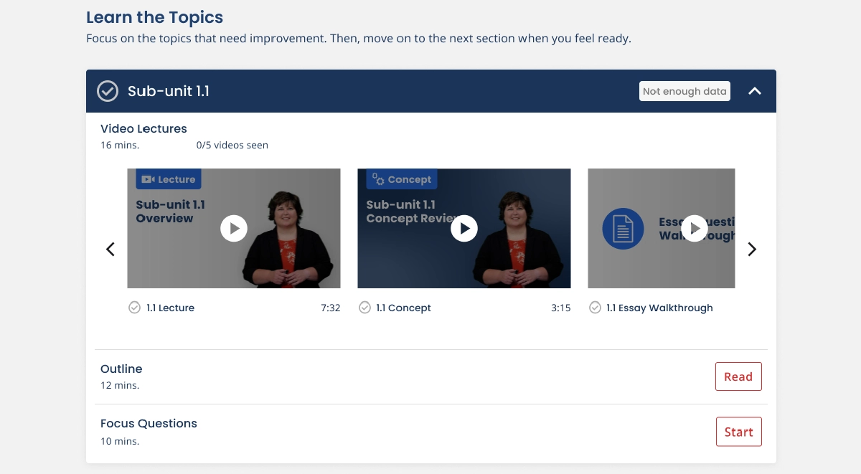Click the Not enough data badge
Image resolution: width=861 pixels, height=474 pixels.
point(684,91)
